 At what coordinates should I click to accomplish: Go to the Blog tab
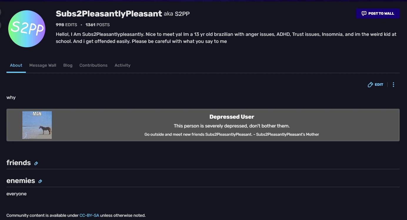tap(68, 65)
